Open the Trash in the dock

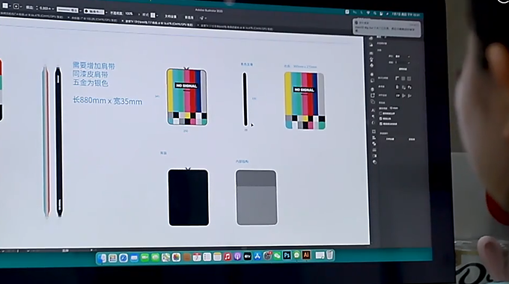330,255
